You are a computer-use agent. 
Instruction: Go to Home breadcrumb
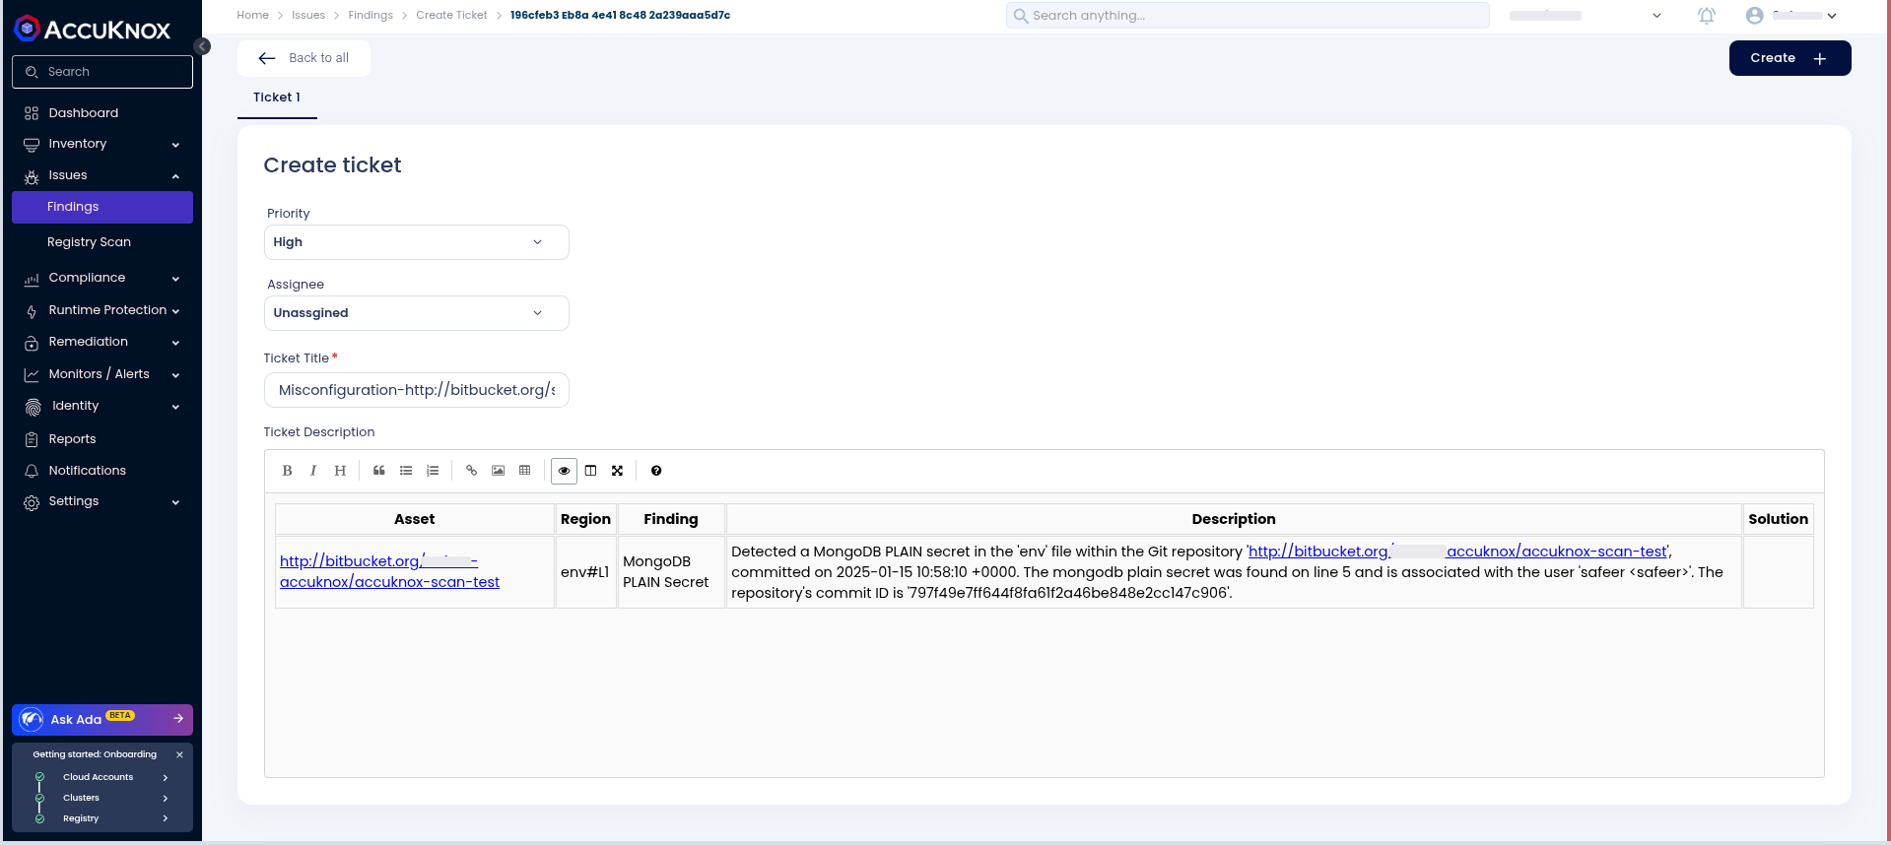pyautogui.click(x=252, y=15)
